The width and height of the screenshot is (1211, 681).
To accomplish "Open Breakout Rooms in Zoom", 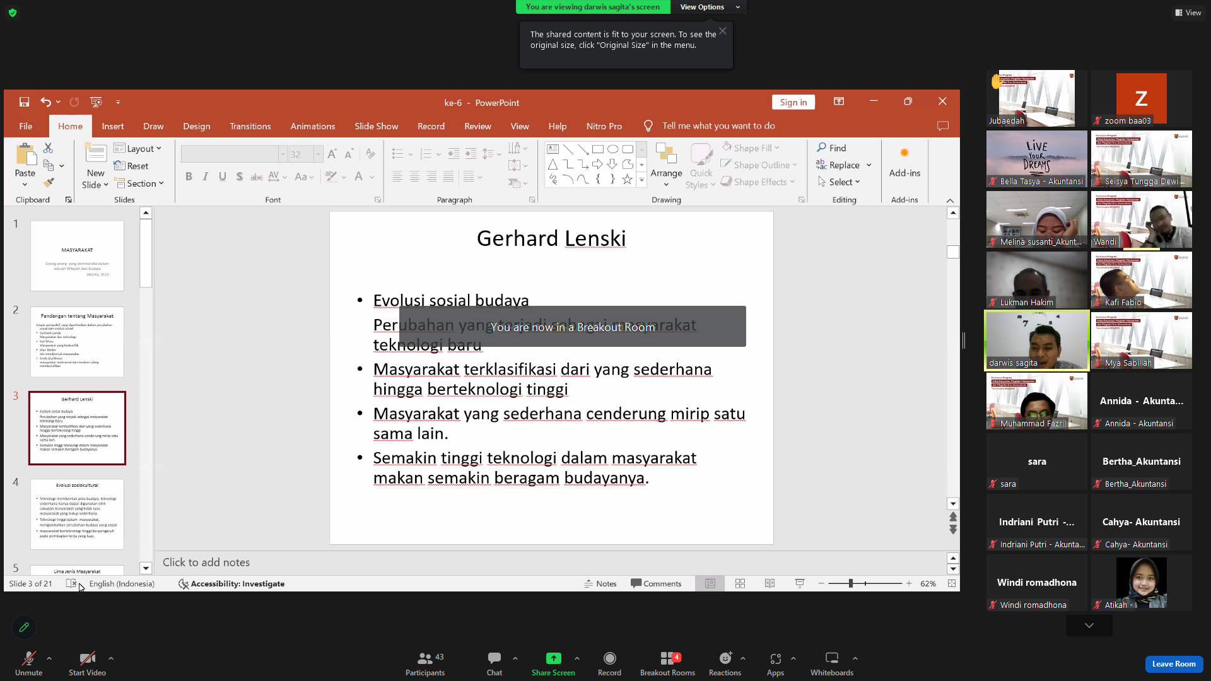I will (x=667, y=664).
